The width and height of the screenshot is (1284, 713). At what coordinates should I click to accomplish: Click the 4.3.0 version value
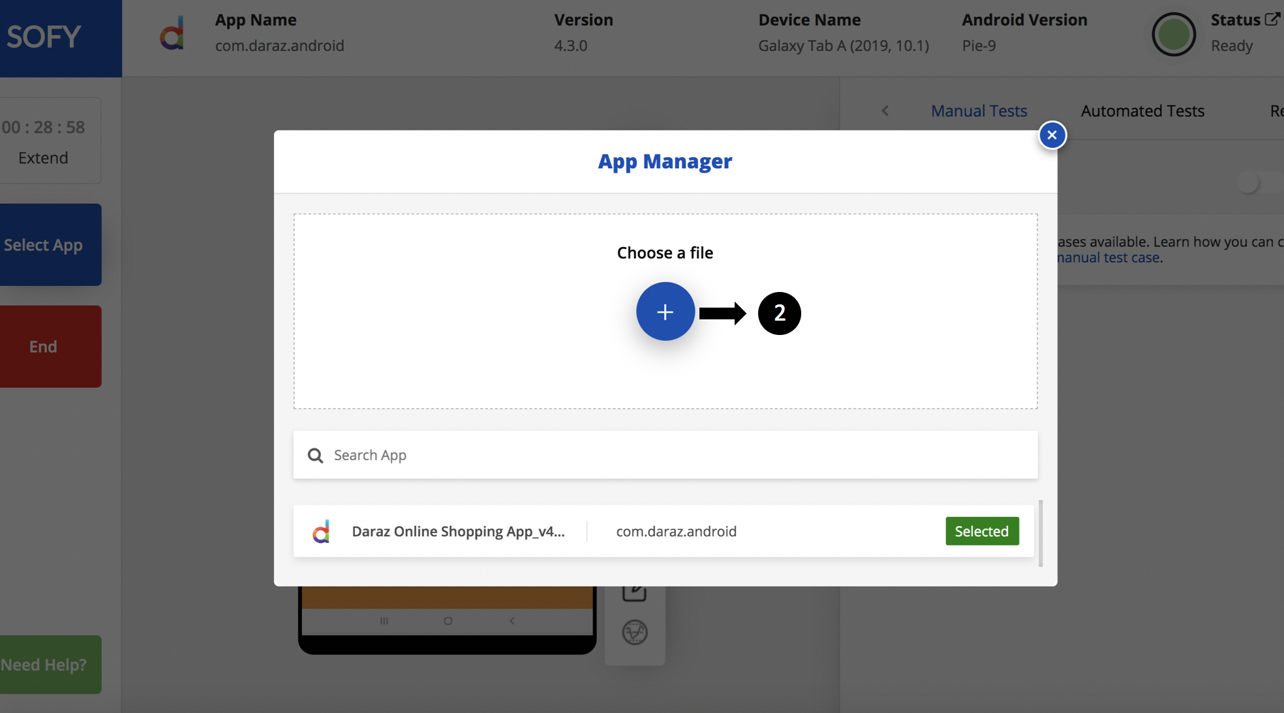pos(570,46)
